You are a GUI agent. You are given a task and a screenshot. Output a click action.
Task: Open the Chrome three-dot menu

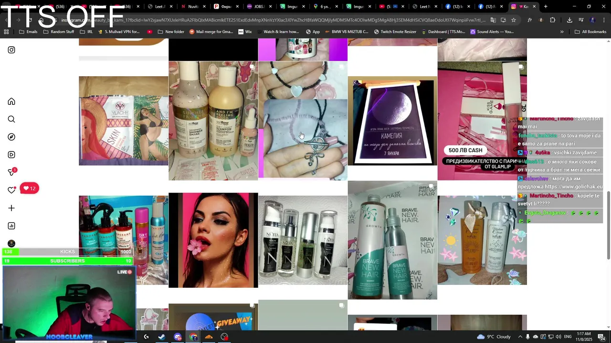[604, 20]
